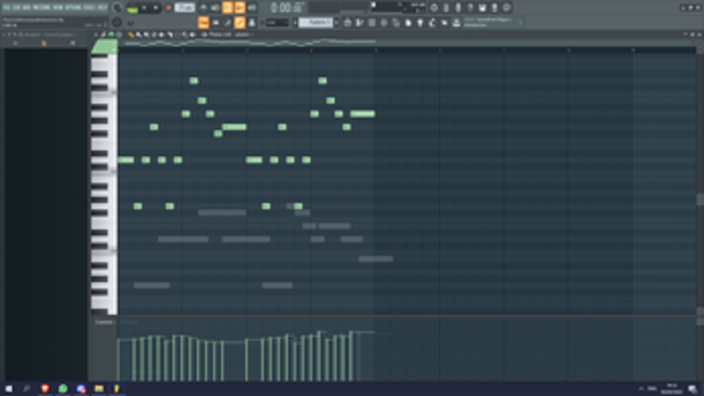
Task: Select the Select tool
Action: pyautogui.click(x=169, y=34)
